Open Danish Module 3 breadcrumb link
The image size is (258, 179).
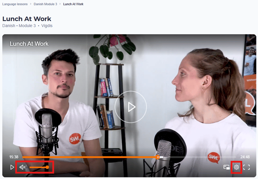(x=46, y=4)
